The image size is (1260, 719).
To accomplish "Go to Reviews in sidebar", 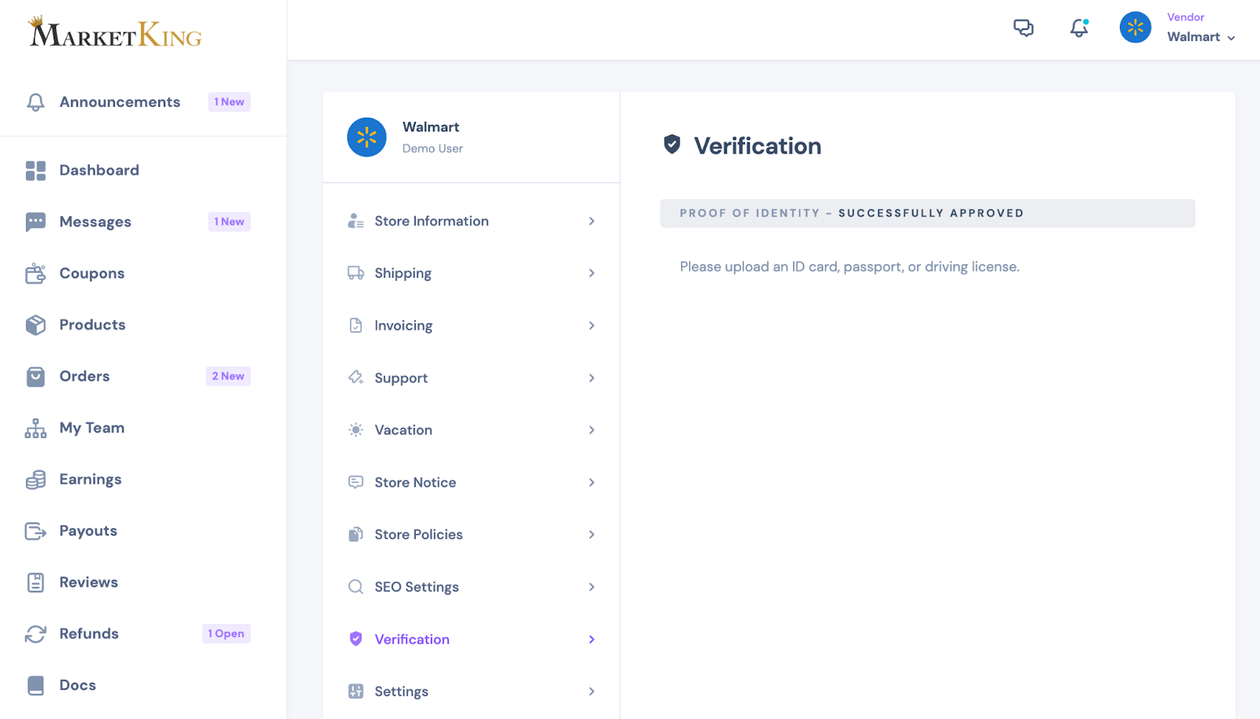I will pyautogui.click(x=88, y=582).
